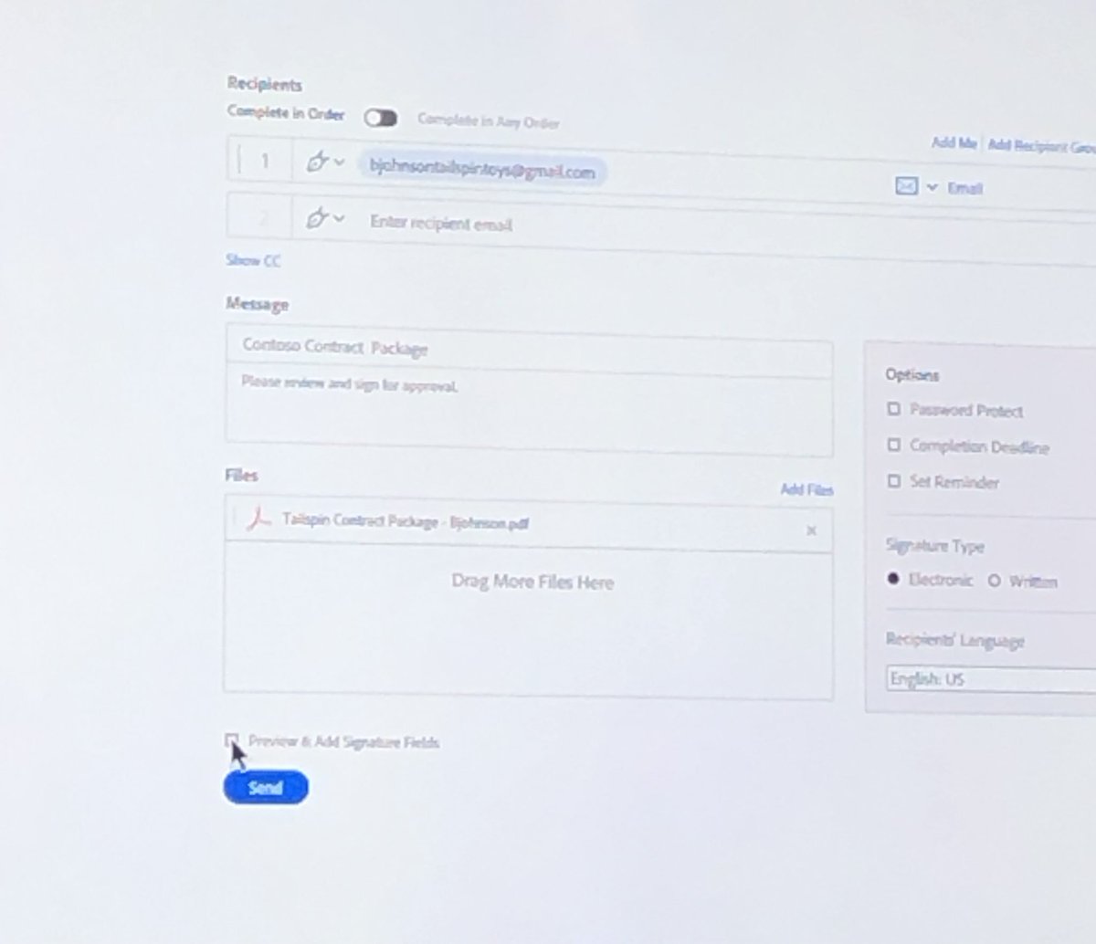Screen dimensions: 1096x944
Task: Click the Add Recipient Group link
Action: point(1041,144)
